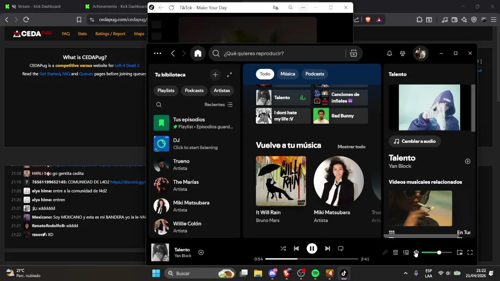Open Brave Rewards triangle icon
The image size is (500, 281).
pyautogui.click(x=379, y=20)
